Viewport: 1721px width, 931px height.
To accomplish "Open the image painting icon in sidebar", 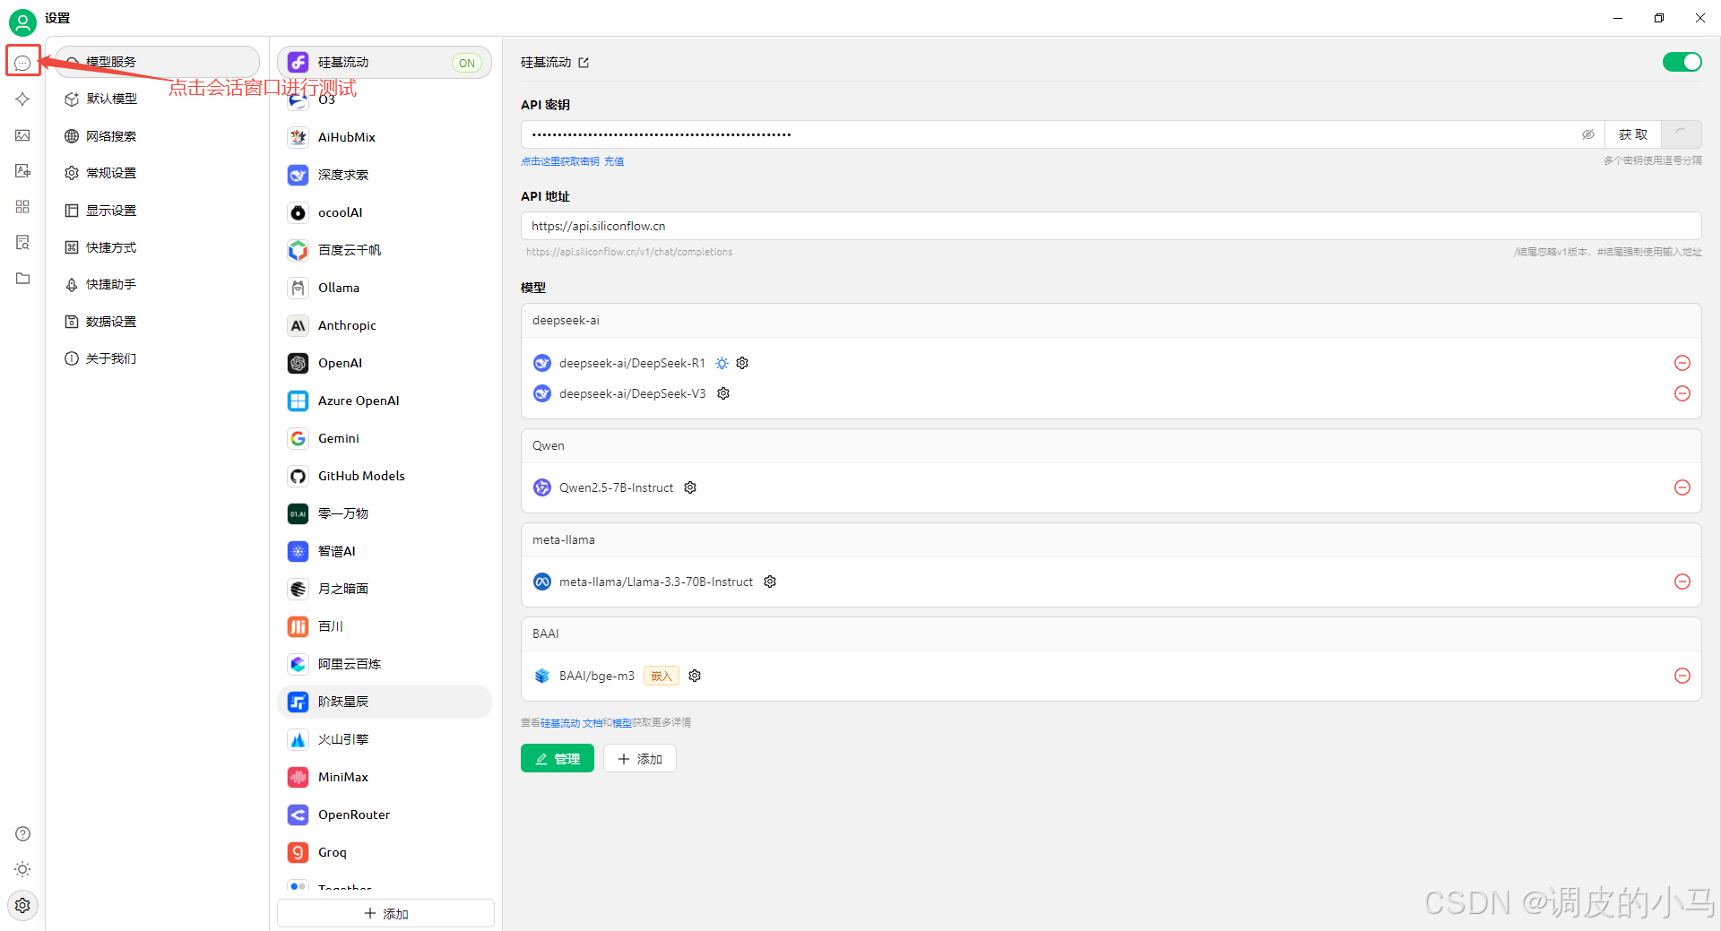I will coord(22,135).
